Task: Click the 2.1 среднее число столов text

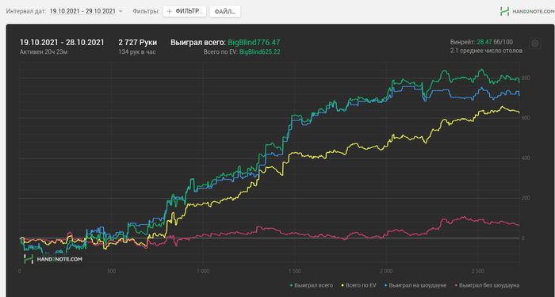Action: coord(486,51)
